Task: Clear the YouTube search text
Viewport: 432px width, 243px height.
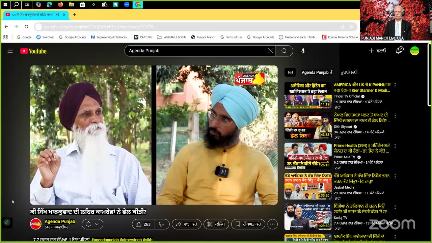Action: (271, 51)
